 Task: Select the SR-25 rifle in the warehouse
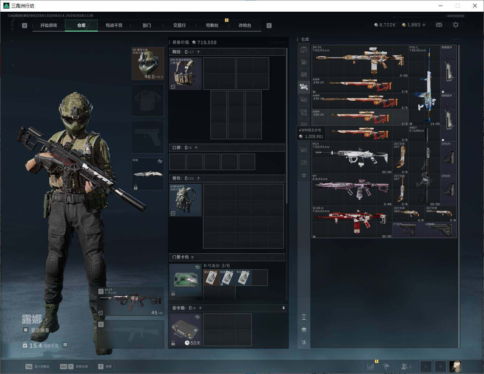(360, 61)
